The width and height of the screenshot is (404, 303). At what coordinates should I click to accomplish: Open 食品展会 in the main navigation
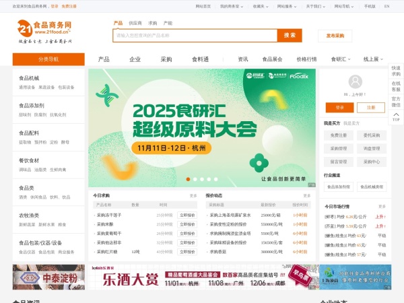click(x=272, y=59)
